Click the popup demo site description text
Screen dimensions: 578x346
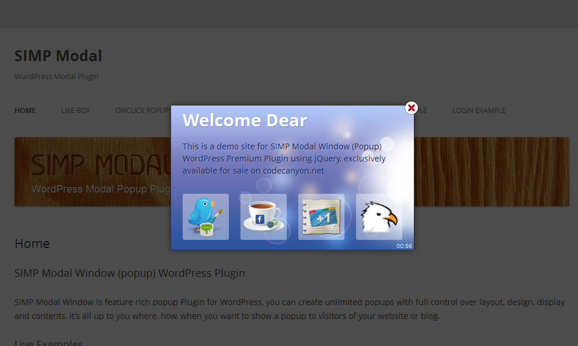[284, 158]
